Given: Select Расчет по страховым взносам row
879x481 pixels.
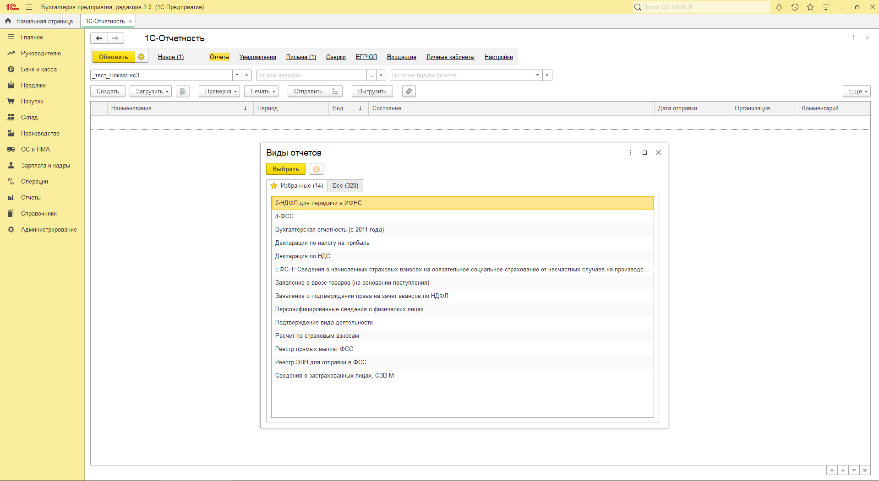Looking at the screenshot, I should point(462,335).
